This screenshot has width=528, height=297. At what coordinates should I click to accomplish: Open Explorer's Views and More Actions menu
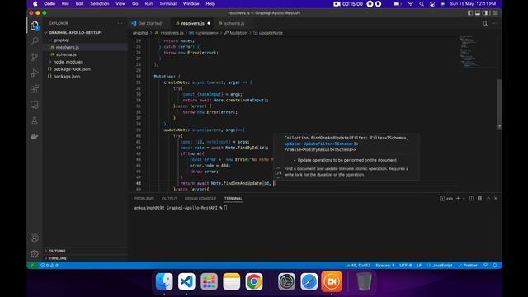pos(120,23)
